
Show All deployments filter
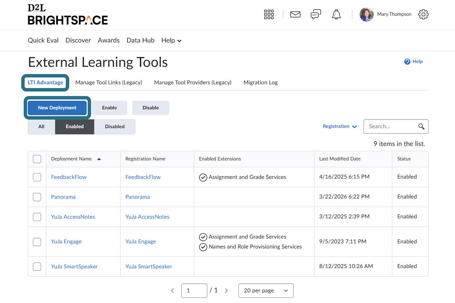pos(41,127)
